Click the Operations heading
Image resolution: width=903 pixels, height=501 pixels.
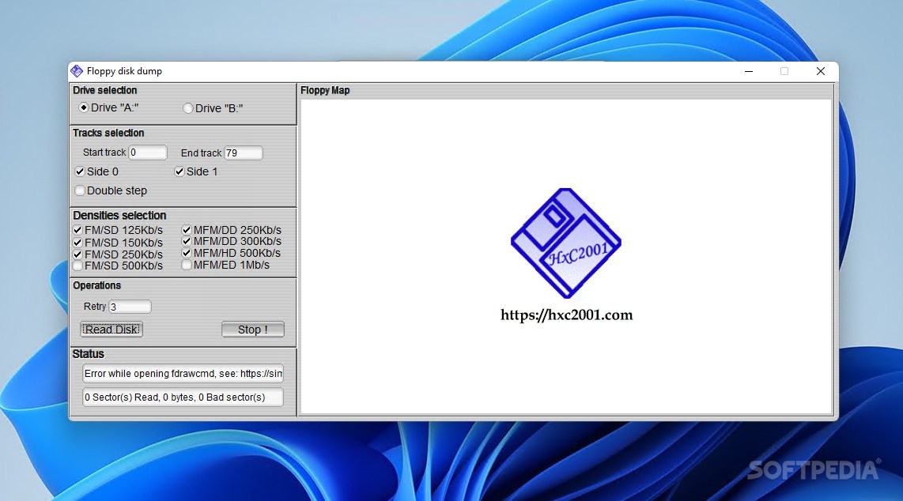tap(96, 285)
